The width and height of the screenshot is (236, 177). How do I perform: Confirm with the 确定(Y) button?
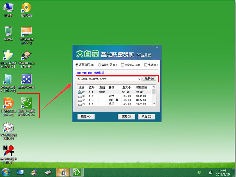point(127,117)
